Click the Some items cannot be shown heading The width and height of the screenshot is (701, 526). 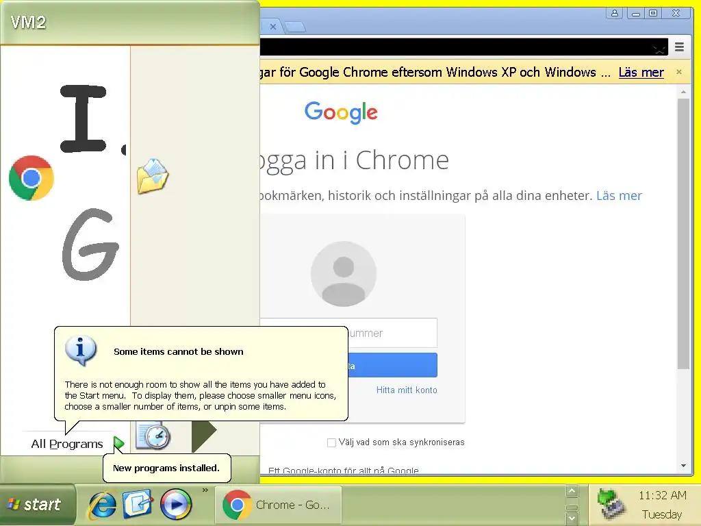[179, 351]
